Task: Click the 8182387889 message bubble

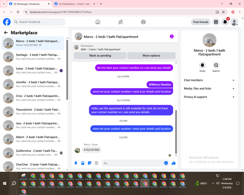Action: click(91, 150)
